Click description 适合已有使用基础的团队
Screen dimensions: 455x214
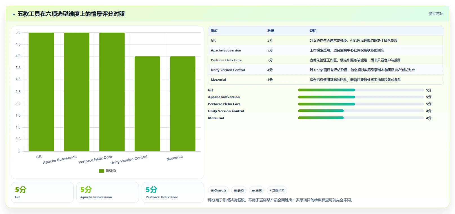click(x=355, y=80)
